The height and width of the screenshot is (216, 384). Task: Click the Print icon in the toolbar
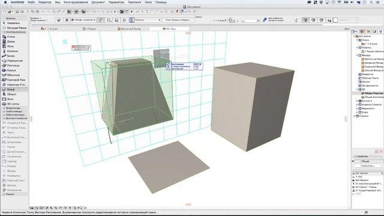pos(22,12)
